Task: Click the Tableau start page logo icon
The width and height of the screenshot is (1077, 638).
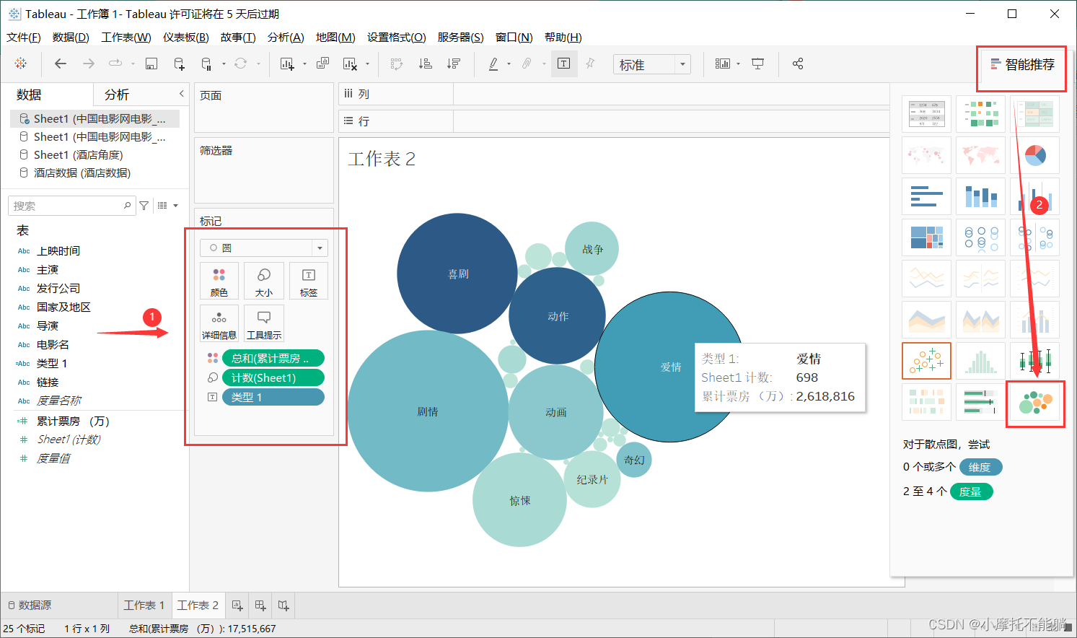Action: click(21, 64)
